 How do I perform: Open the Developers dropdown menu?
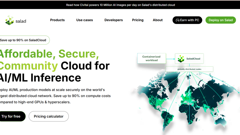[x=113, y=20]
